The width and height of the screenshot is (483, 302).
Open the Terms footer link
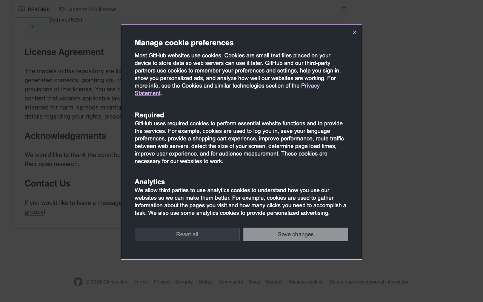(x=141, y=282)
